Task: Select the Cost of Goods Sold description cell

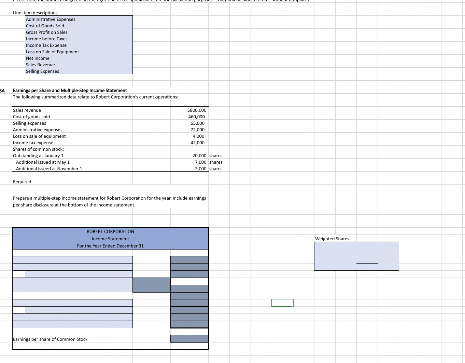Action: (45, 26)
